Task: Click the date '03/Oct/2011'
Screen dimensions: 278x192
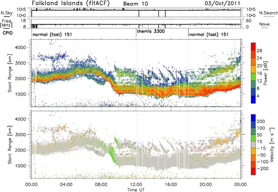Action: pyautogui.click(x=222, y=3)
